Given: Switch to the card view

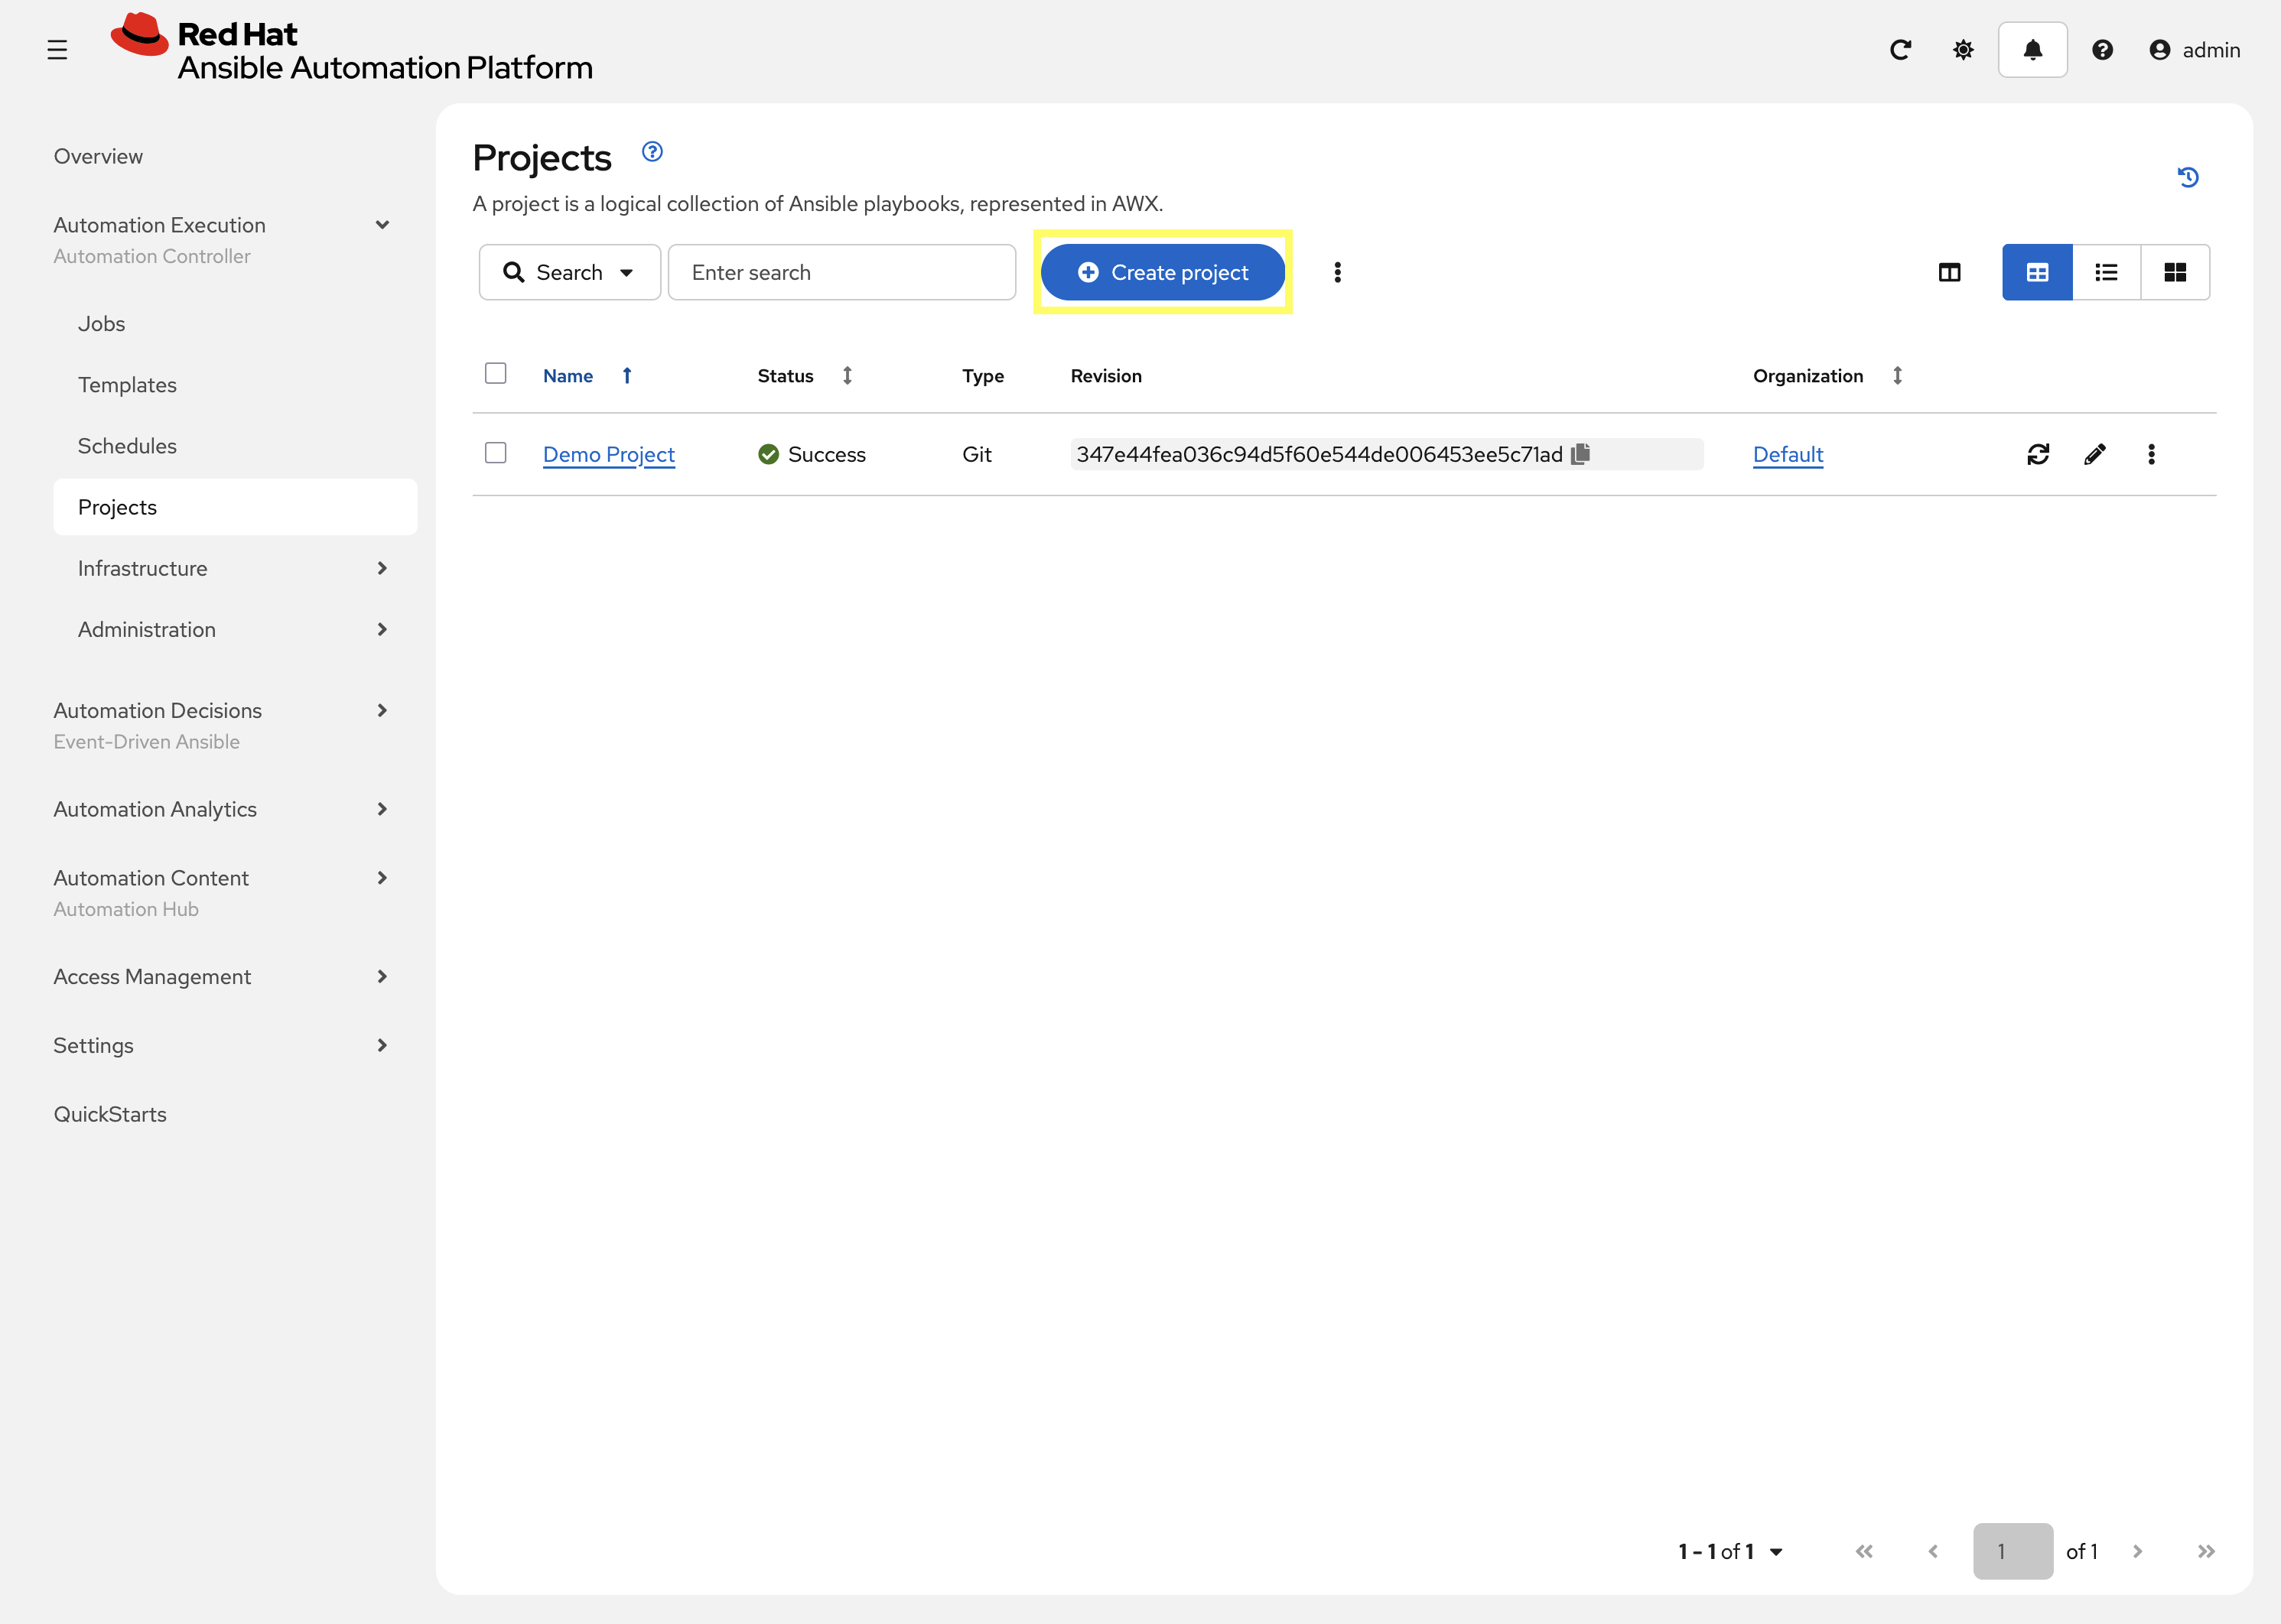Looking at the screenshot, I should pos(2175,272).
